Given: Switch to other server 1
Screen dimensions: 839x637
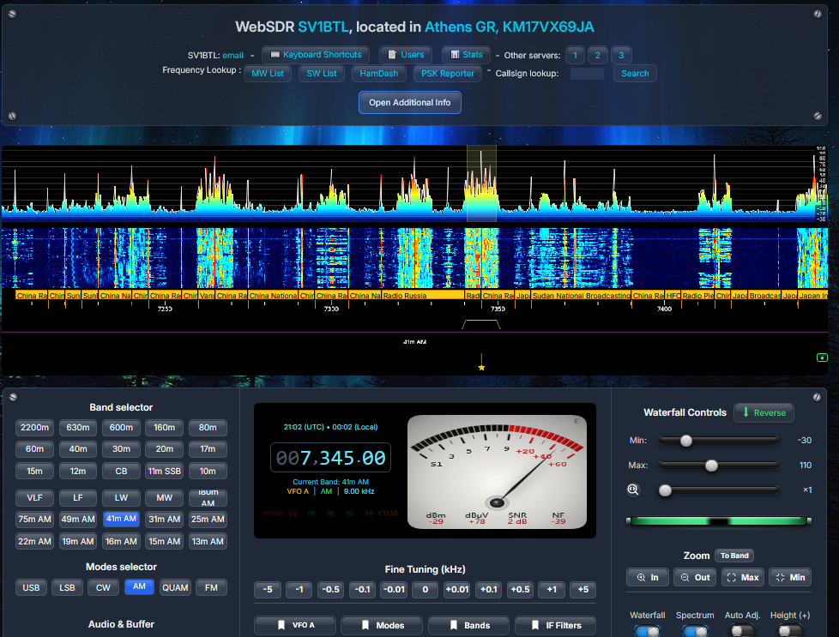Looking at the screenshot, I should pos(576,55).
